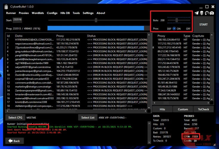Set Prox mode to OFF

pos(188,29)
